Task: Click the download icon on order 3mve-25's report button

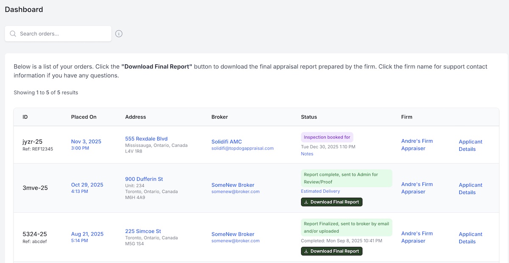Action: [x=306, y=202]
